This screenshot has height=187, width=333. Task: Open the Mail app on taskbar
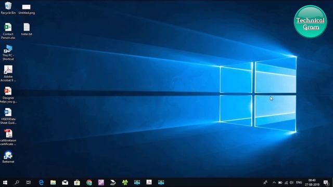pos(65,182)
